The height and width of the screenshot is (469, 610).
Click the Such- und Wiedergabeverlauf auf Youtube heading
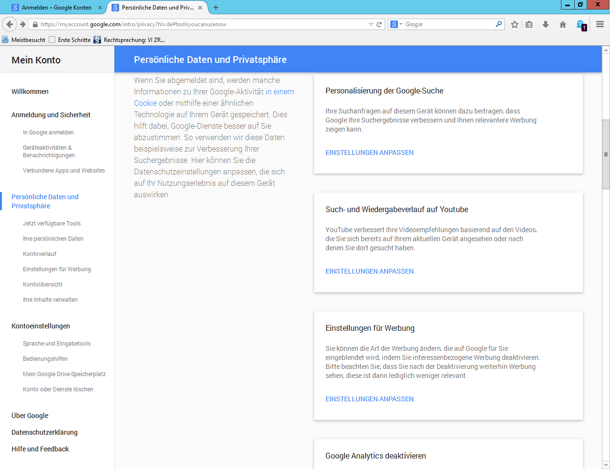click(x=396, y=209)
